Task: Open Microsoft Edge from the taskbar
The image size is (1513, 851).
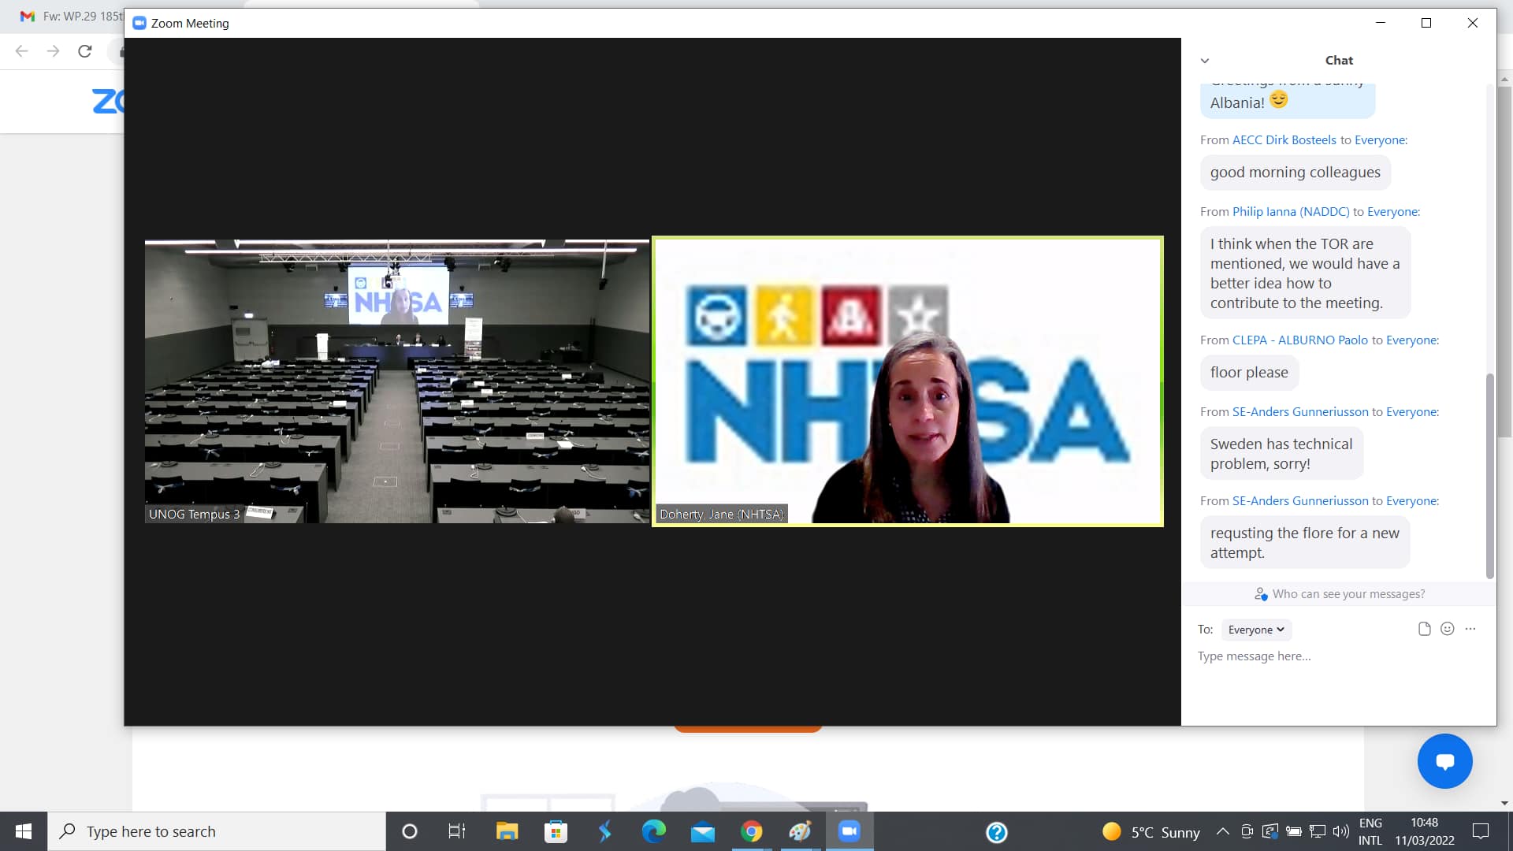Action: [653, 831]
